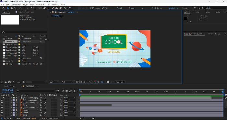This screenshot has width=227, height=120.
Task: Click the project flowchart icon
Action: 46,39
